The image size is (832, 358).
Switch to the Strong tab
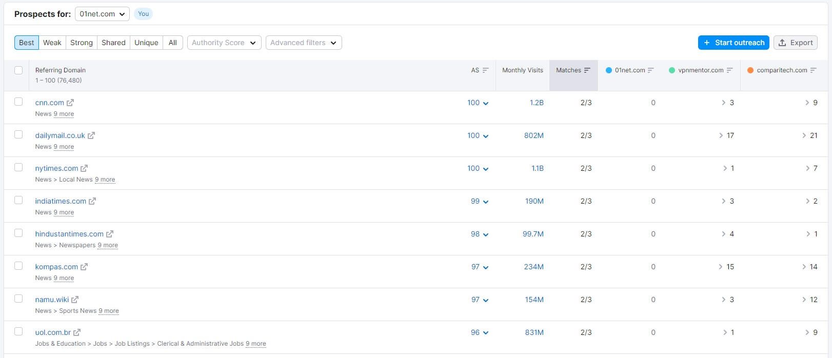(x=82, y=43)
